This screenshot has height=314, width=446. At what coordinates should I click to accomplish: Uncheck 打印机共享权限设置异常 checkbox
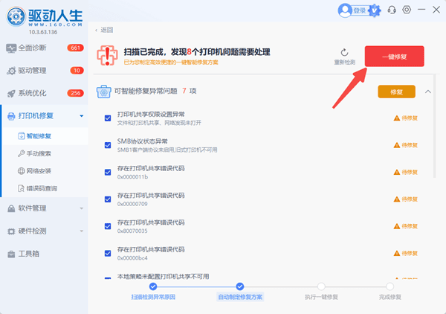coord(108,118)
